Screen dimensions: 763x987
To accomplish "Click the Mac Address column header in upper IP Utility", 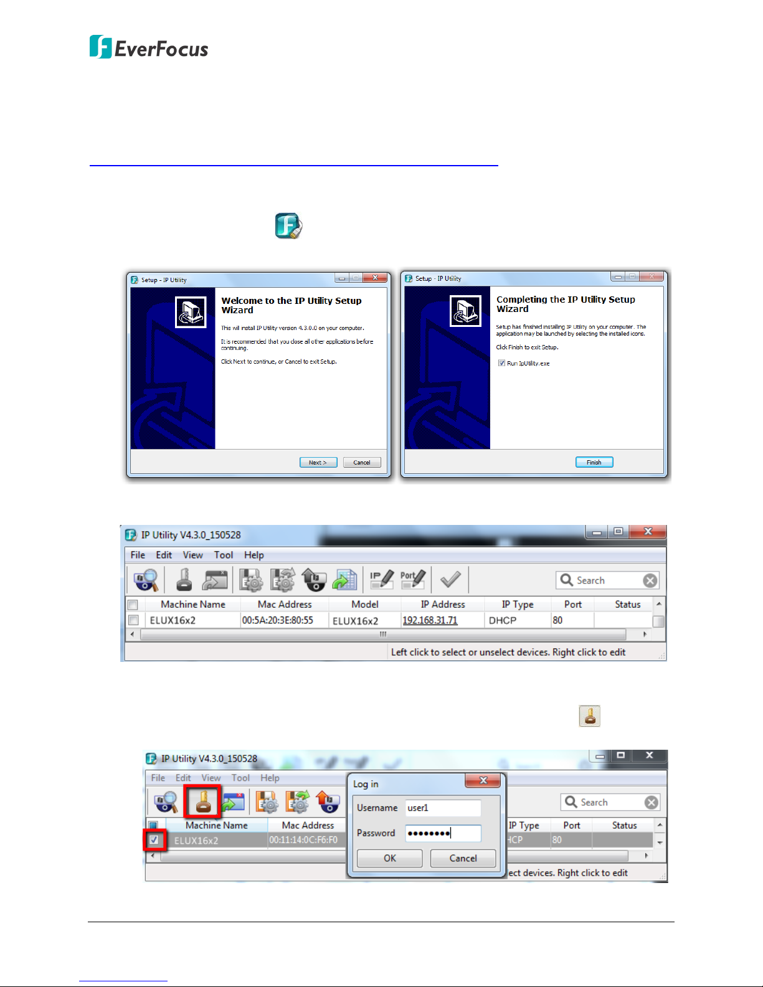I will click(285, 604).
